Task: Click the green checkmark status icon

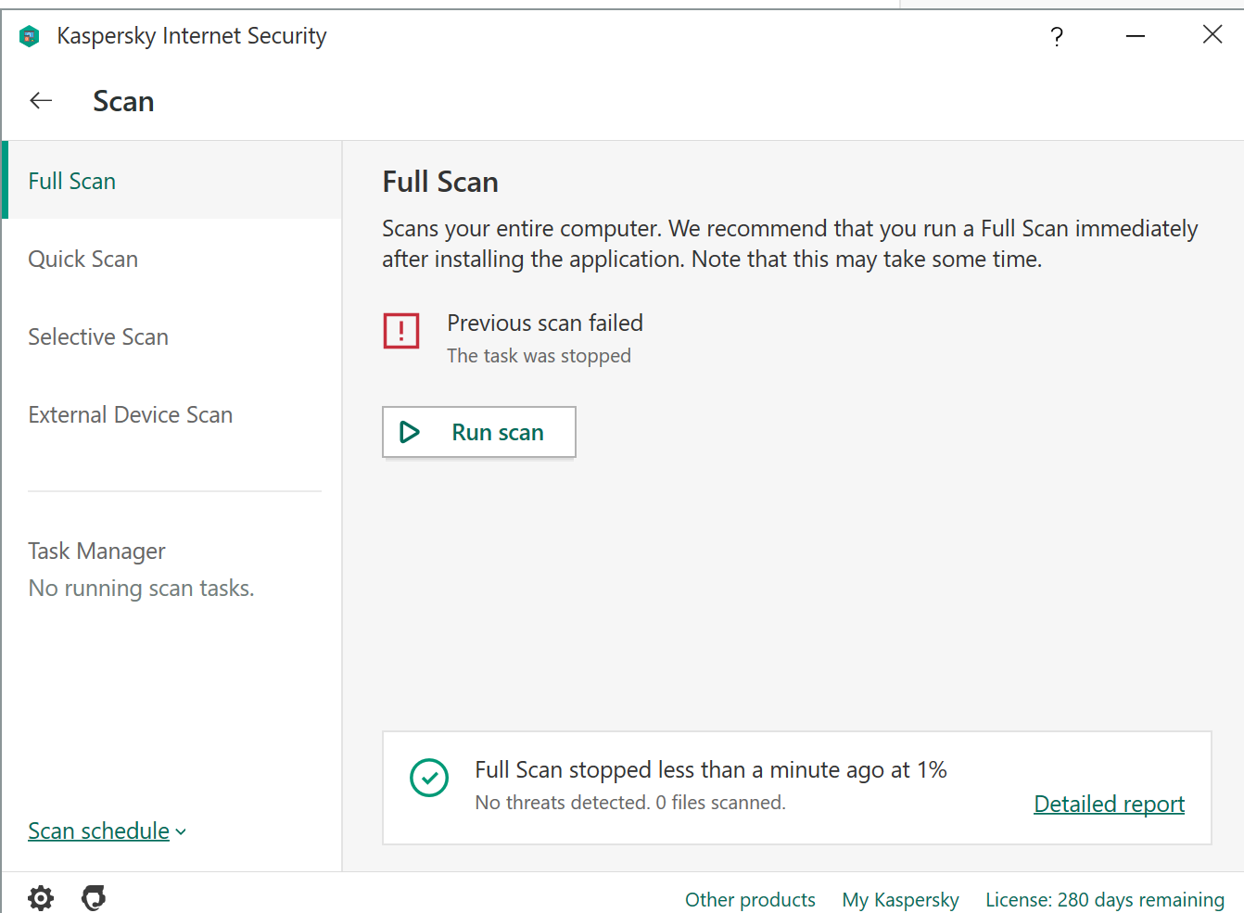Action: pos(429,778)
